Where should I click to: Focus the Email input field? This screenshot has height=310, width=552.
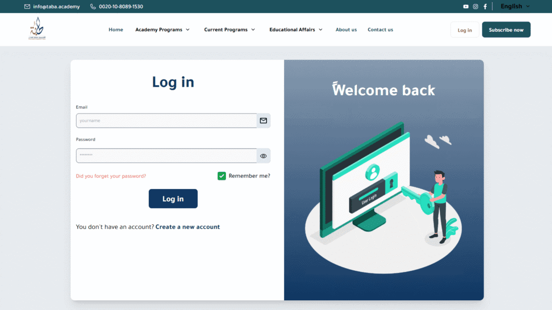click(167, 121)
